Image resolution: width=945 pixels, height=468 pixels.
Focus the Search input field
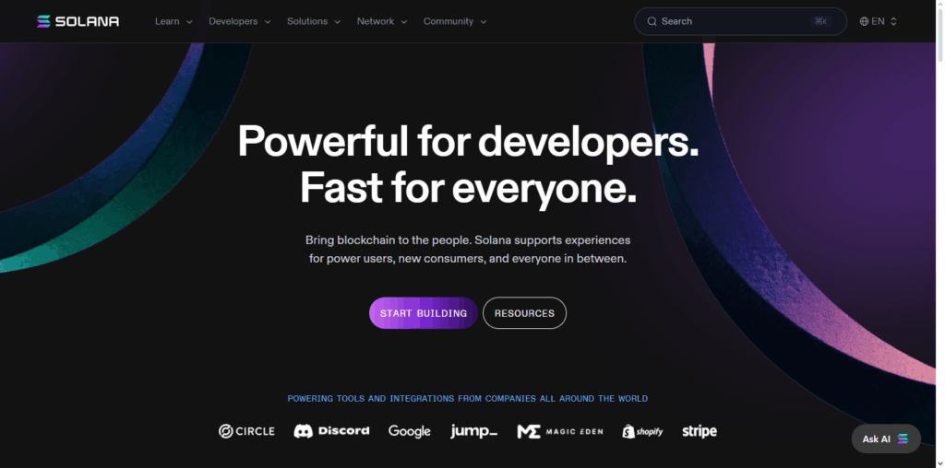click(740, 21)
